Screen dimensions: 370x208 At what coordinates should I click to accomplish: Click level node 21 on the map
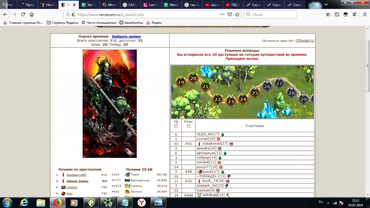click(x=206, y=86)
